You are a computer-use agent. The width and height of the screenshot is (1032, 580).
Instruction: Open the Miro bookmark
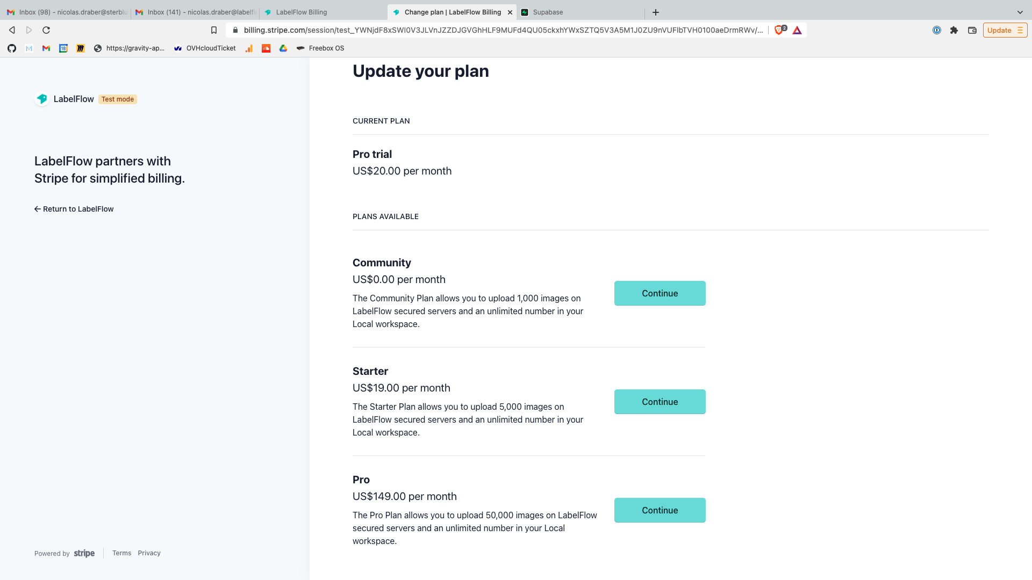point(80,48)
